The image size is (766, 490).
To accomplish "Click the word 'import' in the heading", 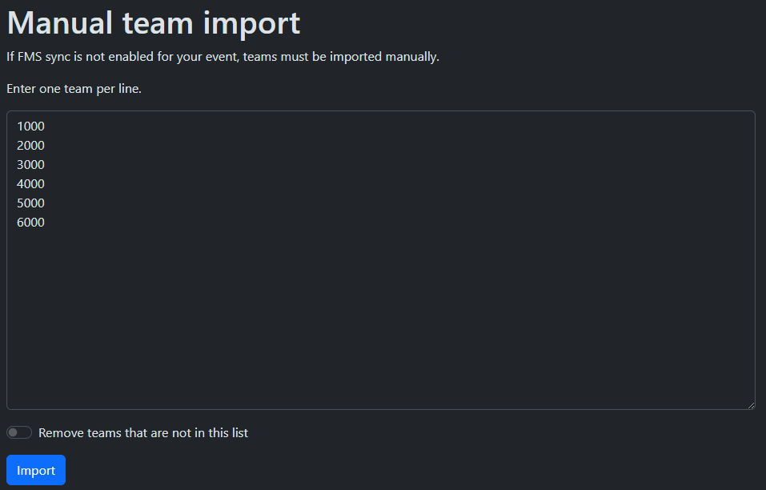I will (x=251, y=23).
